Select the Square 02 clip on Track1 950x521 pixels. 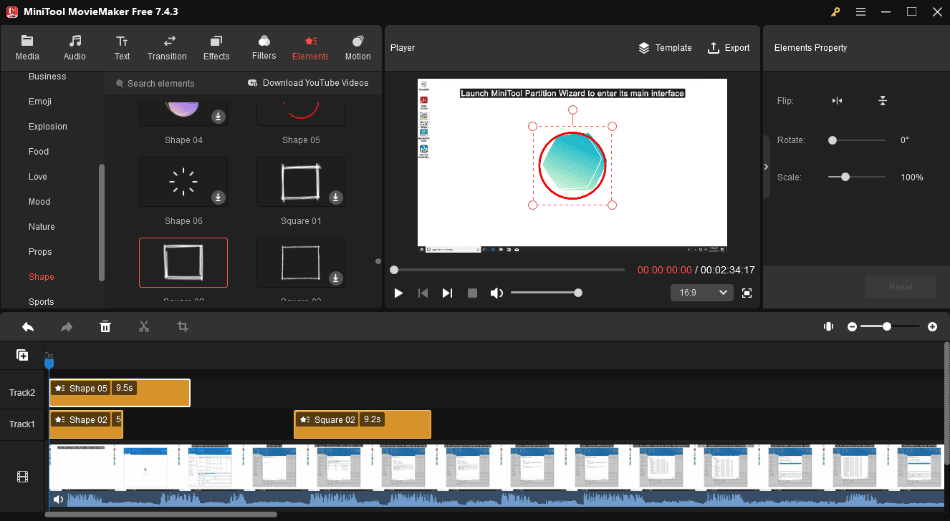click(363, 424)
